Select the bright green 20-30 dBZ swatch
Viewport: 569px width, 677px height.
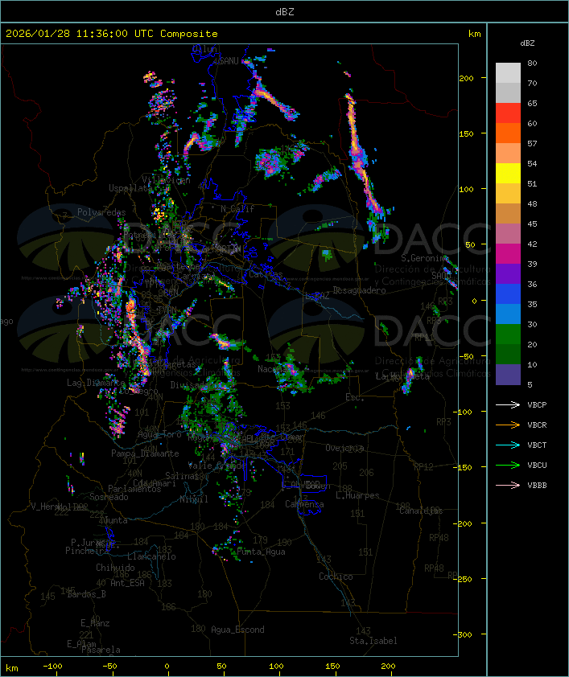pyautogui.click(x=508, y=334)
